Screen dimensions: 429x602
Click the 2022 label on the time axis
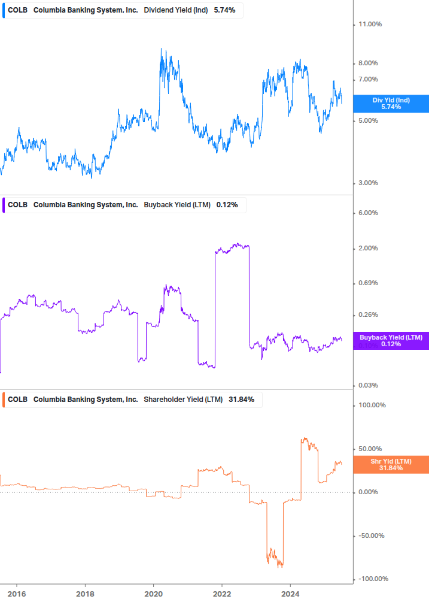click(x=222, y=594)
